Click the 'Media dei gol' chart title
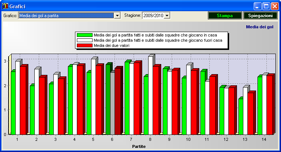This screenshot has height=152, width=281. pyautogui.click(x=260, y=27)
